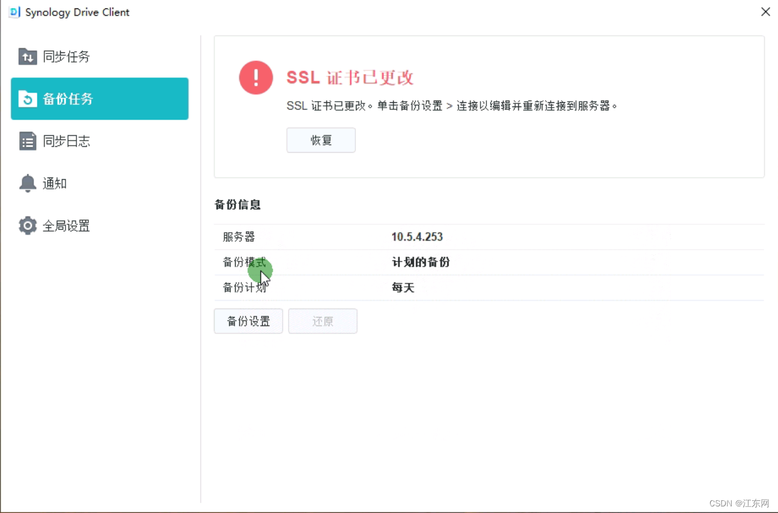Click the 服务器 row label
This screenshot has height=513, width=778.
point(239,237)
